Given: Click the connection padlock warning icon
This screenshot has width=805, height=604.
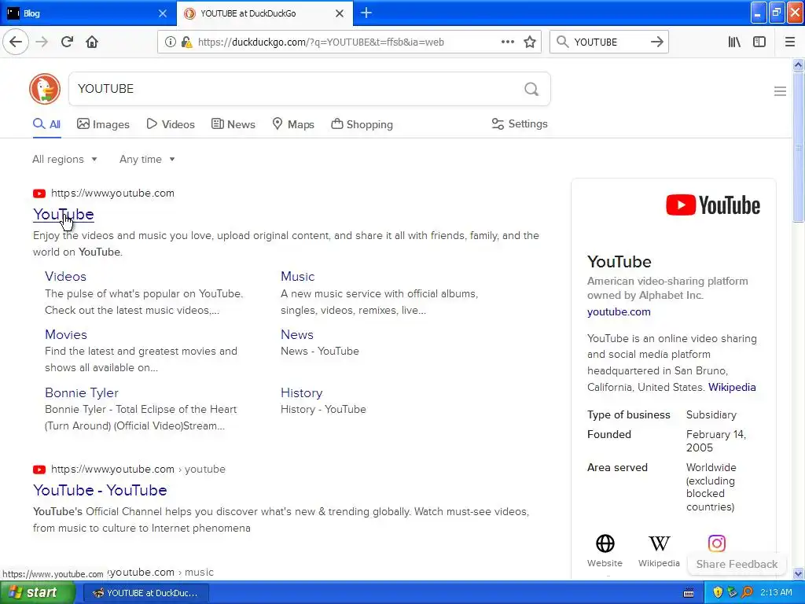Looking at the screenshot, I should pyautogui.click(x=186, y=42).
